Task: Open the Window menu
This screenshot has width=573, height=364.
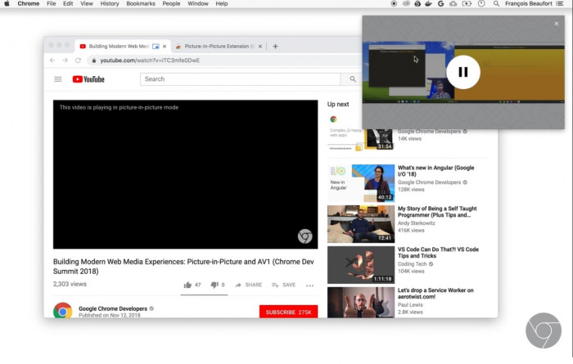Action: 198,3
